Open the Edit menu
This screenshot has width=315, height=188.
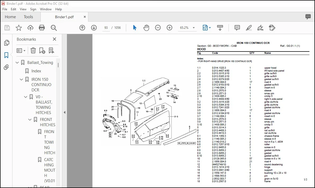pyautogui.click(x=13, y=9)
